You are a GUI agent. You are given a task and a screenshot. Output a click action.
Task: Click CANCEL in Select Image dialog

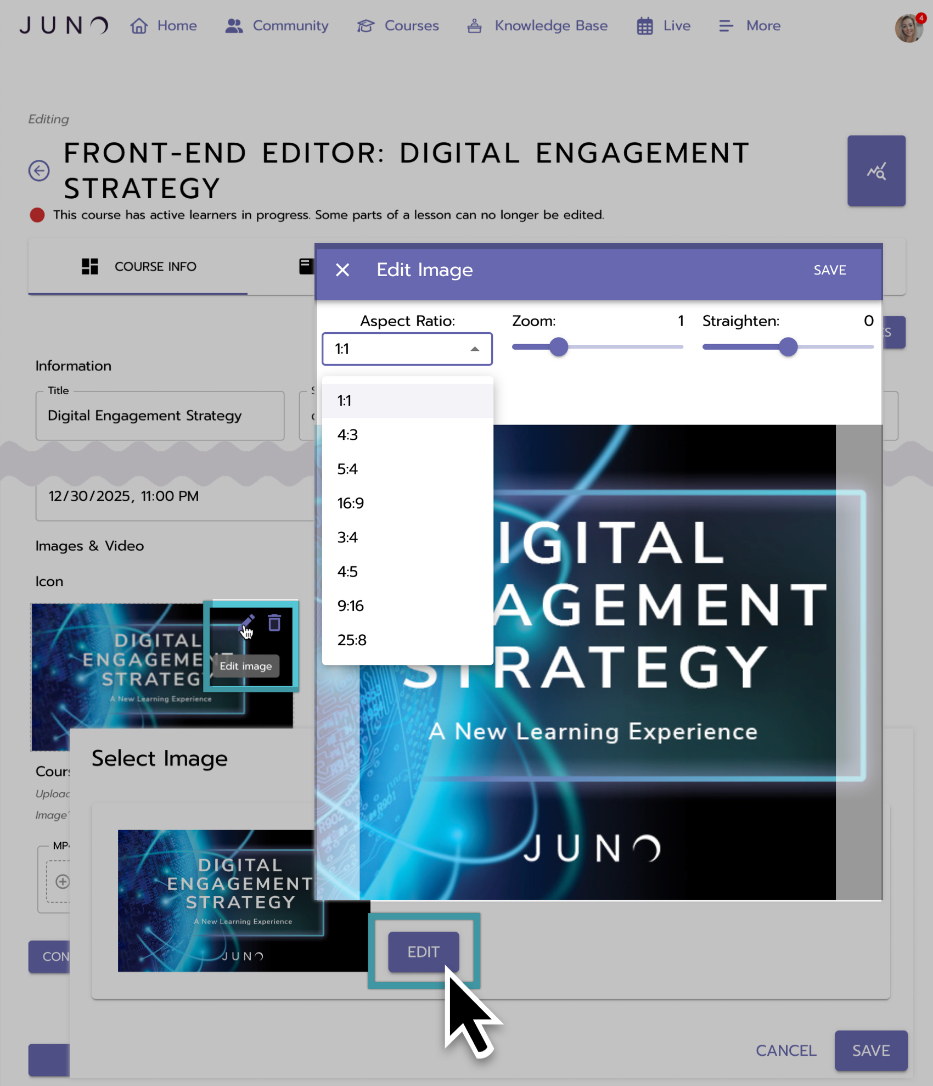click(x=786, y=1050)
